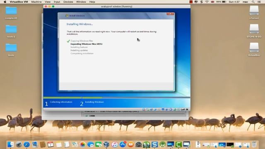Click 'Expanding Windows files (45%)' step

click(x=87, y=44)
